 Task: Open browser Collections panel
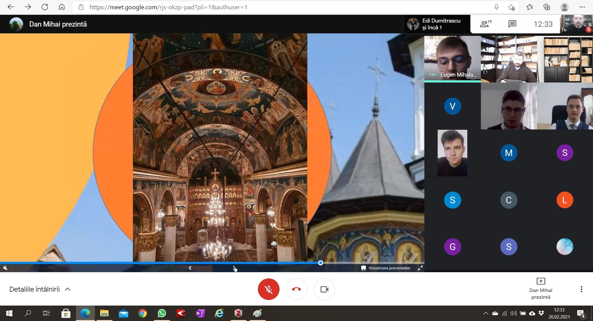tap(547, 7)
